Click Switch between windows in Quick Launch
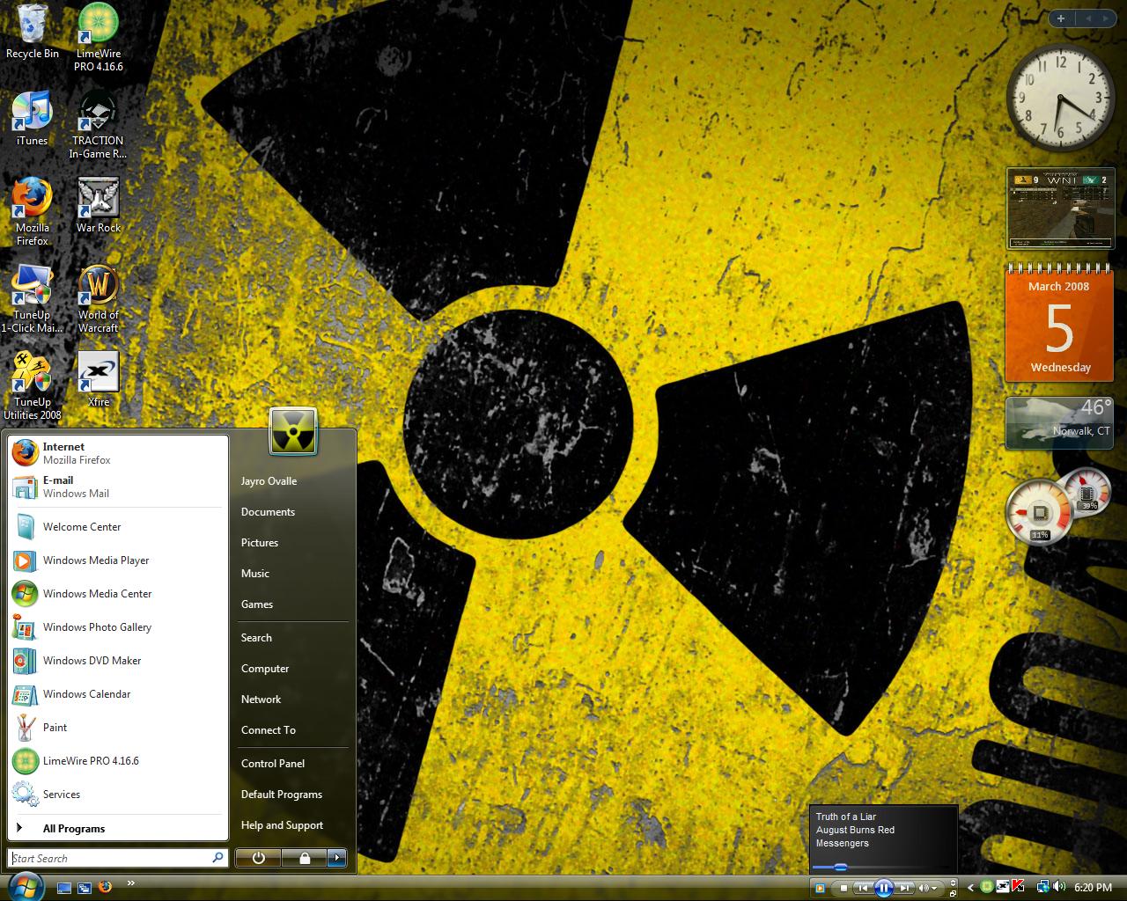The width and height of the screenshot is (1127, 901). 85,888
